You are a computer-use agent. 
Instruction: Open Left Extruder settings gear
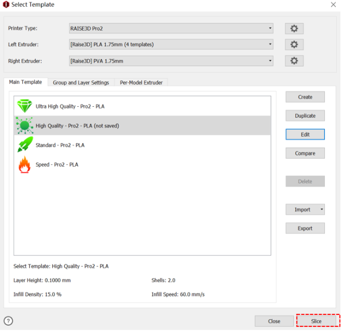(x=294, y=45)
